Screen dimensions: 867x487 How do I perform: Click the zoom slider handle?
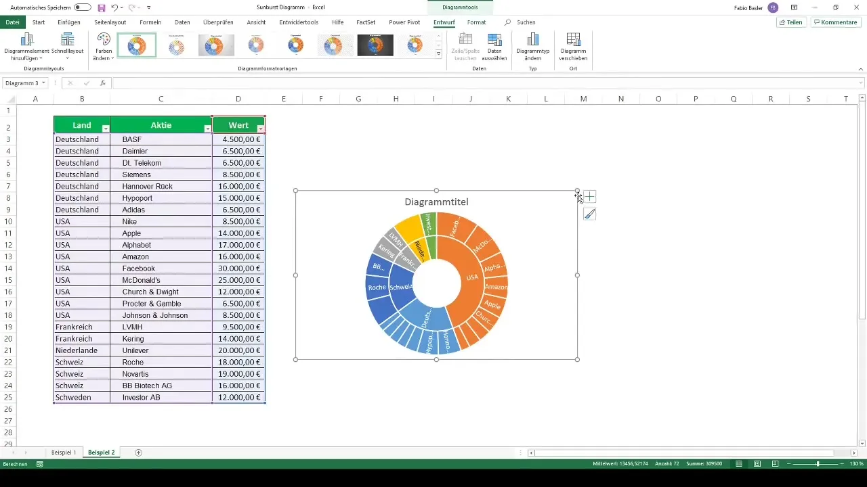(x=818, y=464)
